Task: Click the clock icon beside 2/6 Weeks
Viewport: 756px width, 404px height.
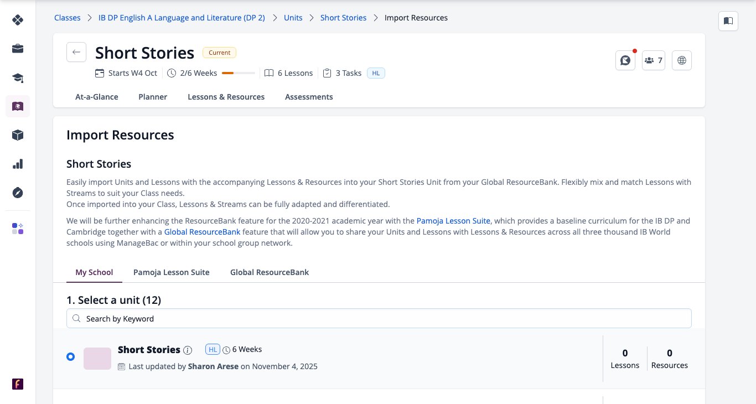Action: point(172,73)
